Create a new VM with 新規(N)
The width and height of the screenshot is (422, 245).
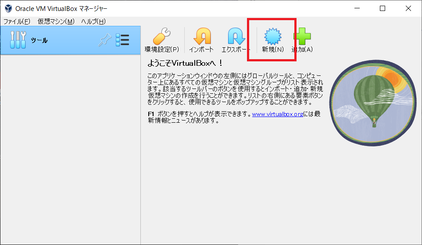click(272, 39)
